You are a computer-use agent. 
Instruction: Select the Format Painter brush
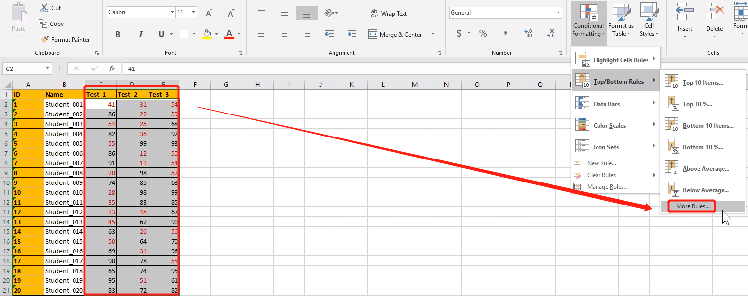tap(45, 39)
